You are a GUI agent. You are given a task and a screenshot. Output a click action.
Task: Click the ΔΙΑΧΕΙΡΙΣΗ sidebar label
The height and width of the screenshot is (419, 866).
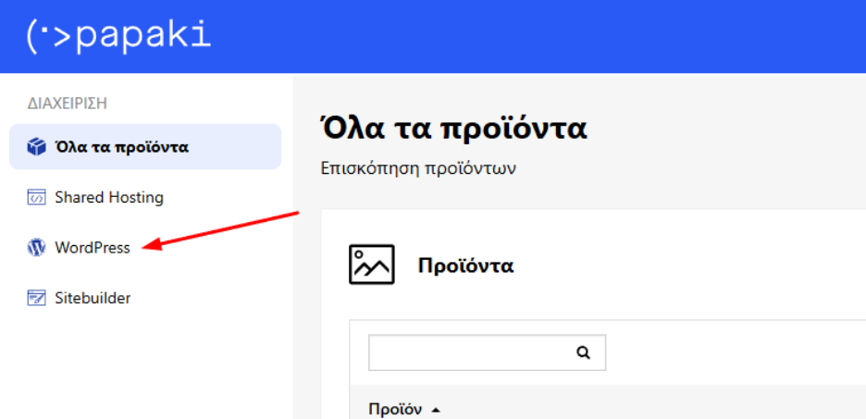tap(67, 104)
